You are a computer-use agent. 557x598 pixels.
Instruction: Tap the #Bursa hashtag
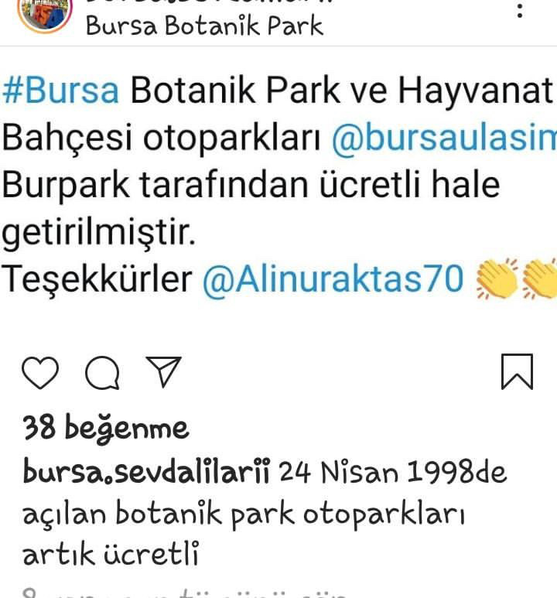[61, 91]
